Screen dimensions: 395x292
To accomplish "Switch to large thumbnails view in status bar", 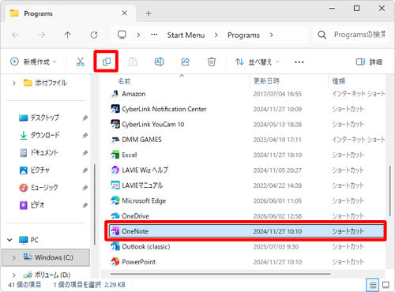I will [386, 285].
